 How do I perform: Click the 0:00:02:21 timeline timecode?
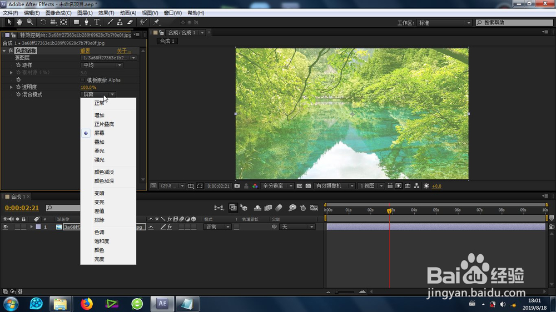click(x=22, y=208)
